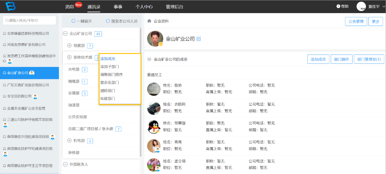Select the 搜索本公司人员 radio option

pos(108,21)
